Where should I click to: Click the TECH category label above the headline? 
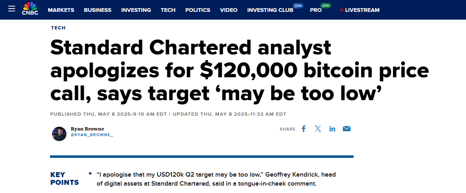(x=58, y=28)
